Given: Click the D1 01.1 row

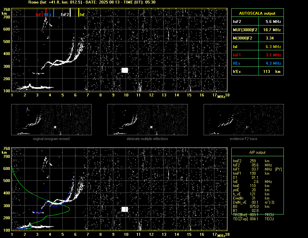Looking at the screenshot, I should (246, 178).
